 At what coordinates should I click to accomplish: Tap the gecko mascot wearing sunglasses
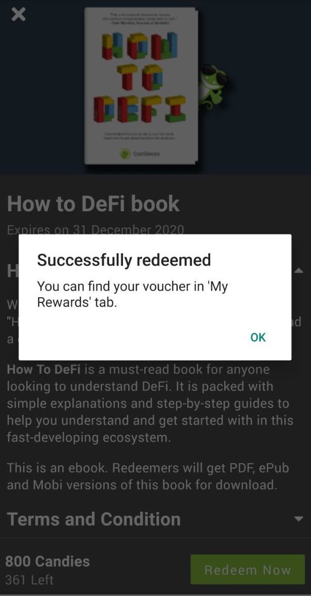coord(213,86)
